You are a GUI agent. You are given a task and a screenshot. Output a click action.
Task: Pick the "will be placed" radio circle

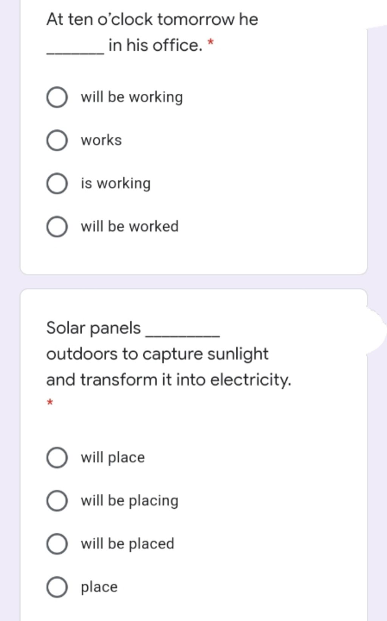coord(57,544)
